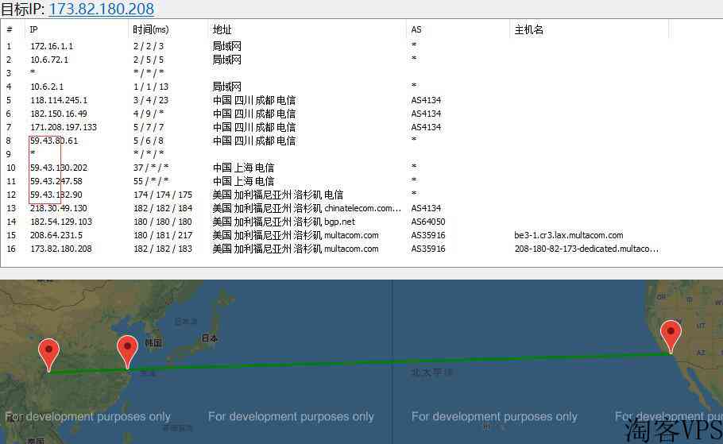The height and width of the screenshot is (444, 723).
Task: Open the target IP 173.82.180.208 link
Action: coord(101,10)
